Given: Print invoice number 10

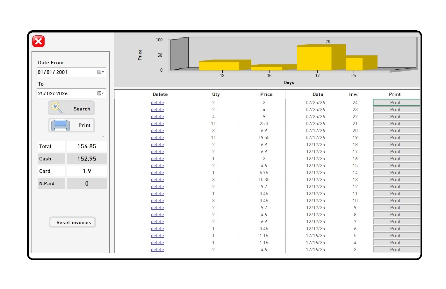Looking at the screenshot, I should [x=395, y=201].
